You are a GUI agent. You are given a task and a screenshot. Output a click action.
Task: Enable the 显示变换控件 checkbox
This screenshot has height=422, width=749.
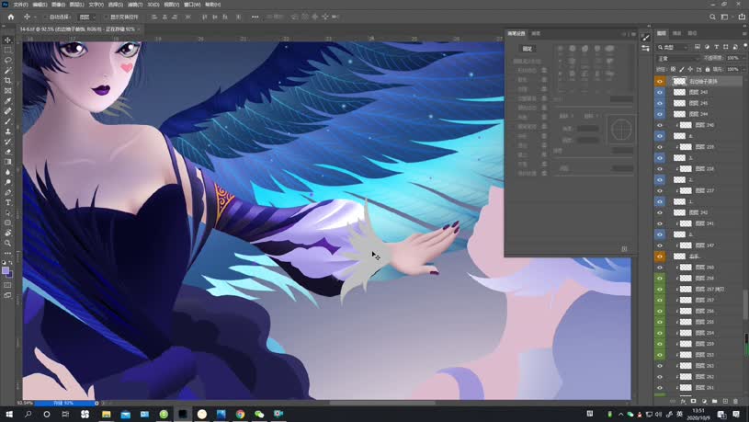[106, 17]
